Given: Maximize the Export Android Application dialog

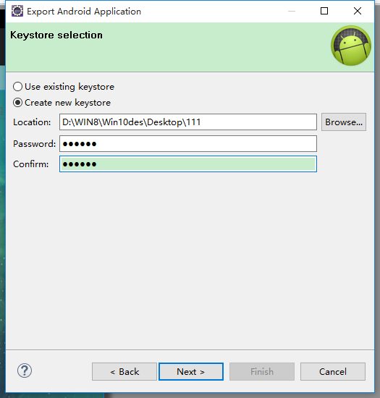Looking at the screenshot, I should pos(324,11).
